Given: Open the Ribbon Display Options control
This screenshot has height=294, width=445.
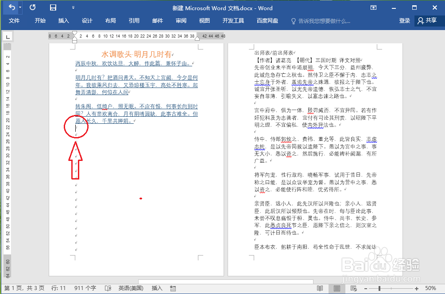Looking at the screenshot, I should point(373,8).
